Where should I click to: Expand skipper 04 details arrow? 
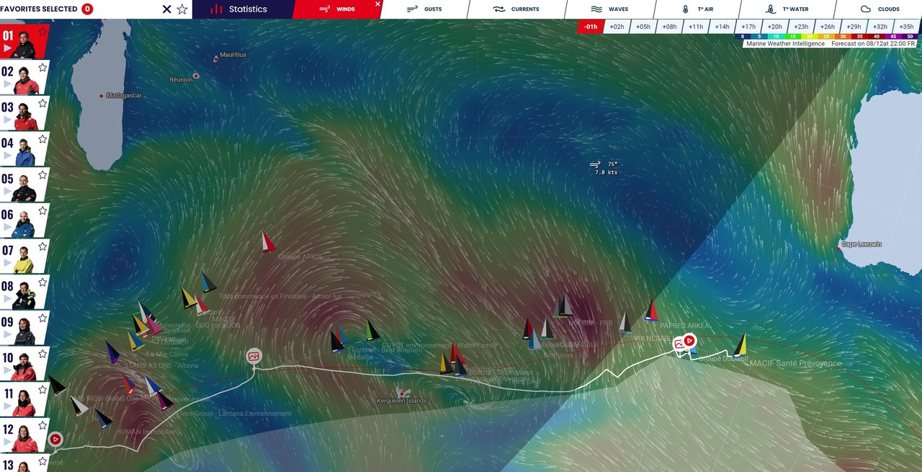click(x=7, y=156)
